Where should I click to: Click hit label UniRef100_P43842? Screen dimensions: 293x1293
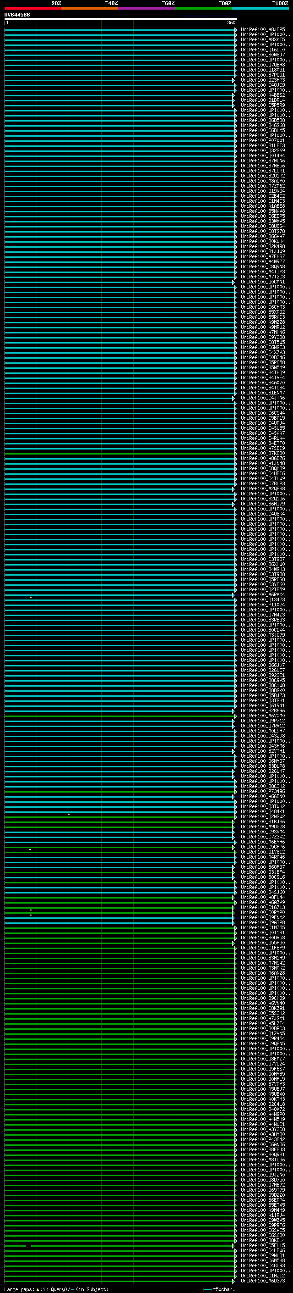(263, 1140)
